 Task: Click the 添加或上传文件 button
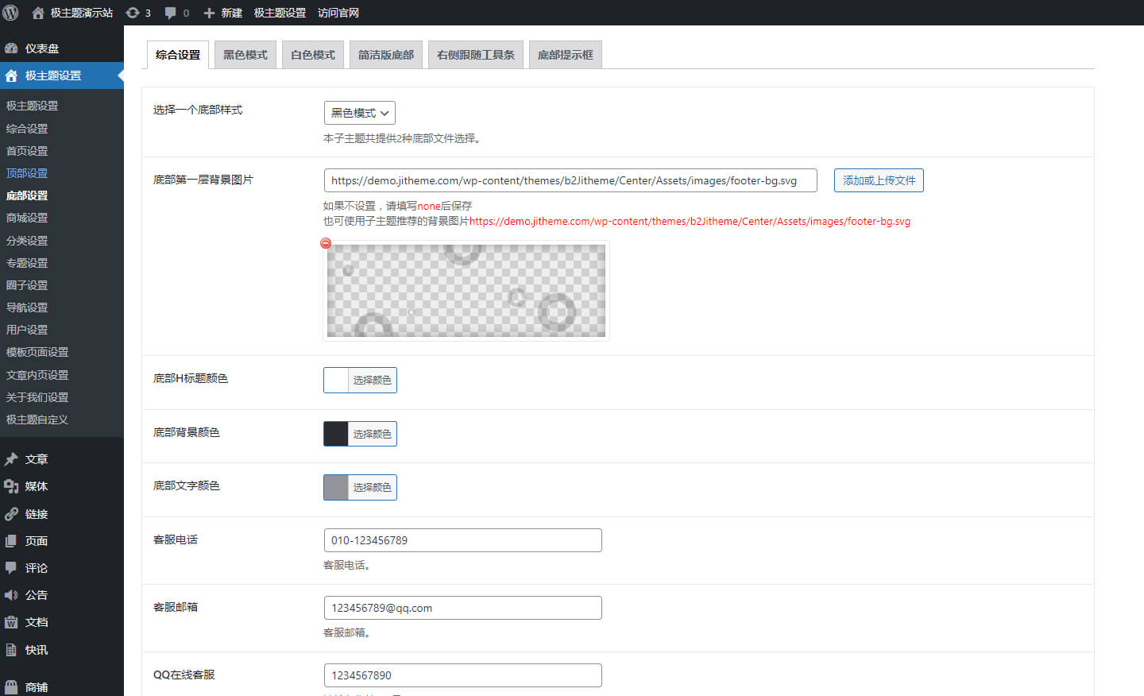(878, 180)
